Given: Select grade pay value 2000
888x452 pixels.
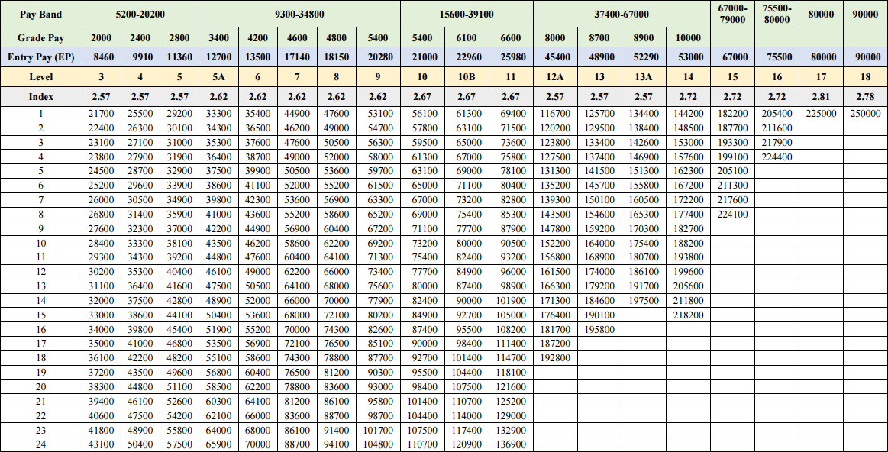Looking at the screenshot, I should click(102, 38).
